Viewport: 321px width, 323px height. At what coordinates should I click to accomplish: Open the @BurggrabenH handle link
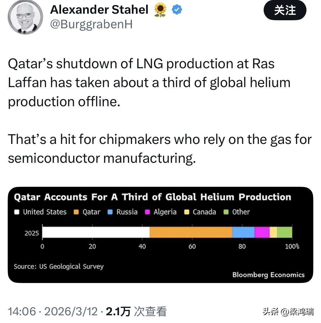tap(91, 25)
